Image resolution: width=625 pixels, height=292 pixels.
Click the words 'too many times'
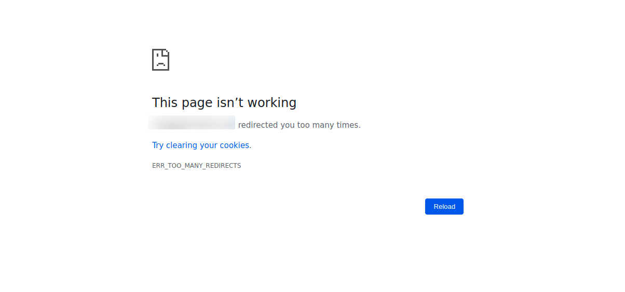(x=329, y=125)
